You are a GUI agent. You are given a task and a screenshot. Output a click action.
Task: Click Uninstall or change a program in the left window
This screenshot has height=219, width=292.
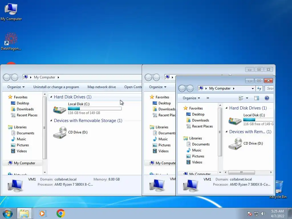[x=56, y=87]
